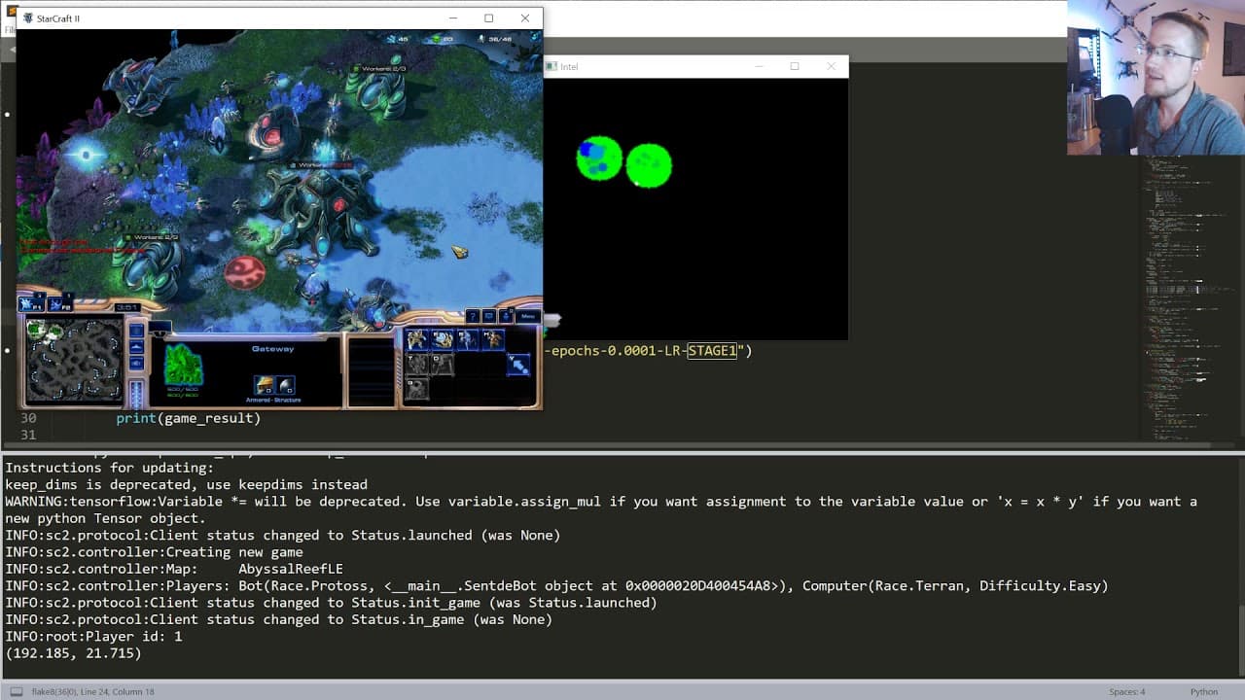Open the StarCraft II game Menu

pos(528,316)
